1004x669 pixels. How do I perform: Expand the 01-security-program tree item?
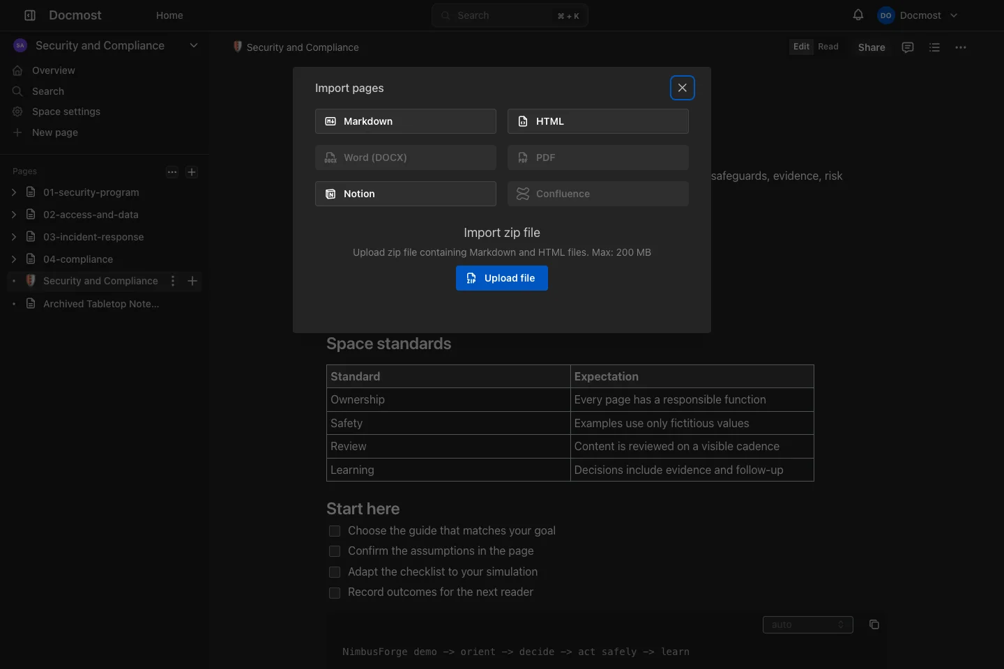[14, 192]
